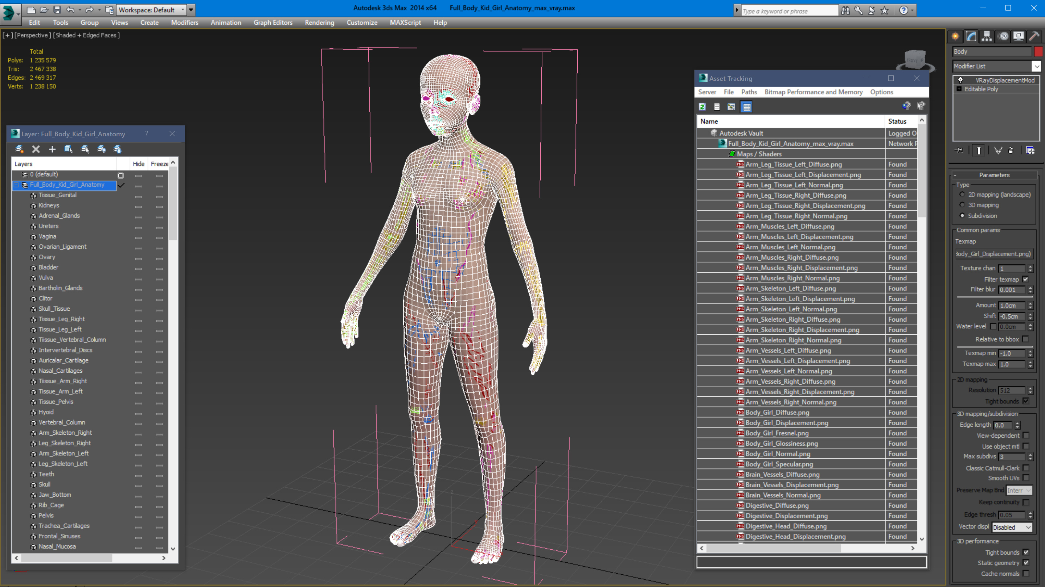Open the Workspace: Default dropdown
This screenshot has height=587, width=1045.
click(151, 10)
